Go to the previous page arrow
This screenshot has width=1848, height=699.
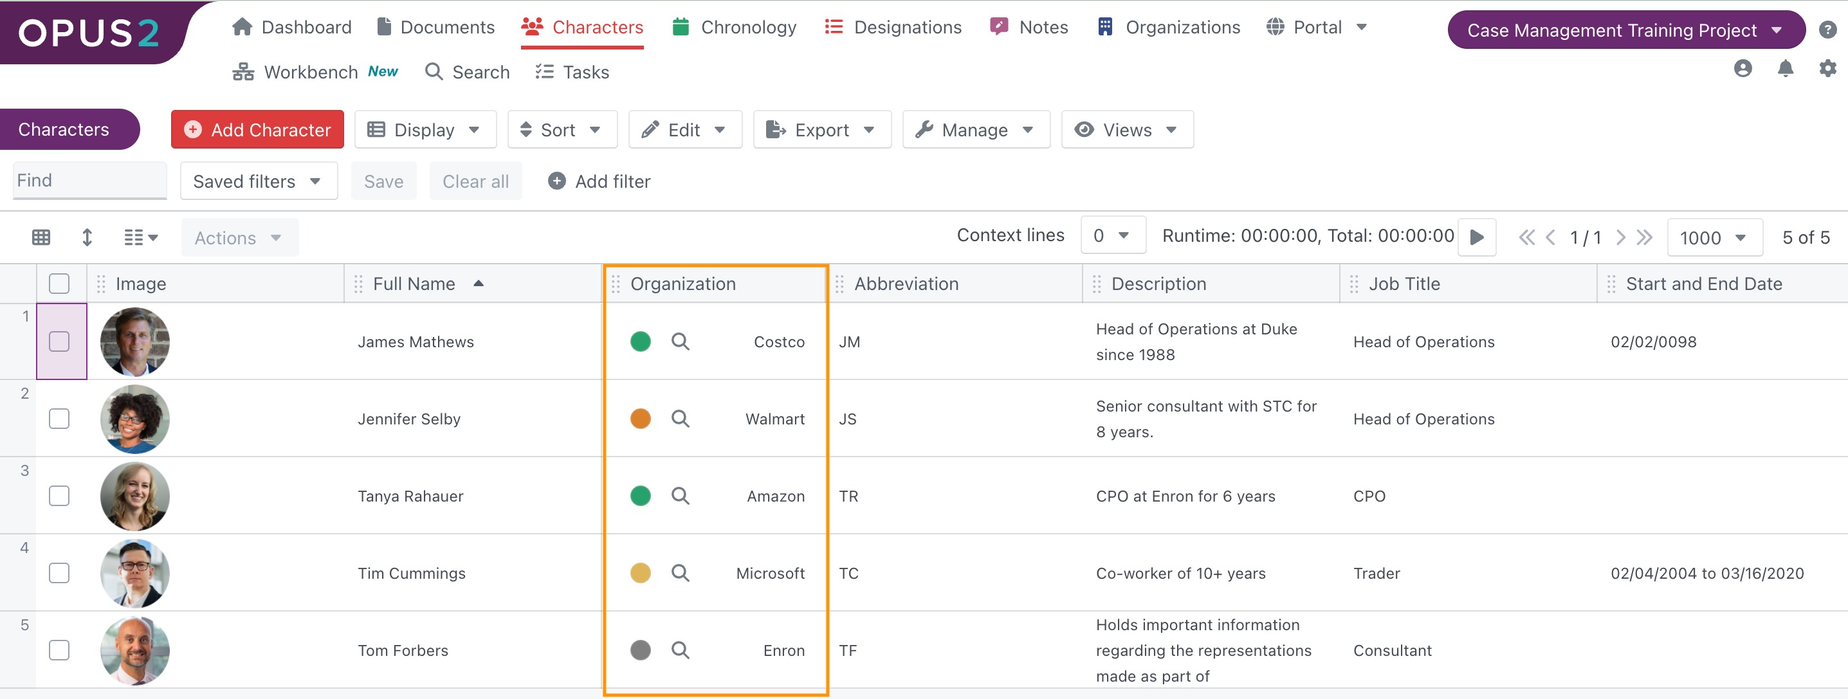coord(1550,237)
